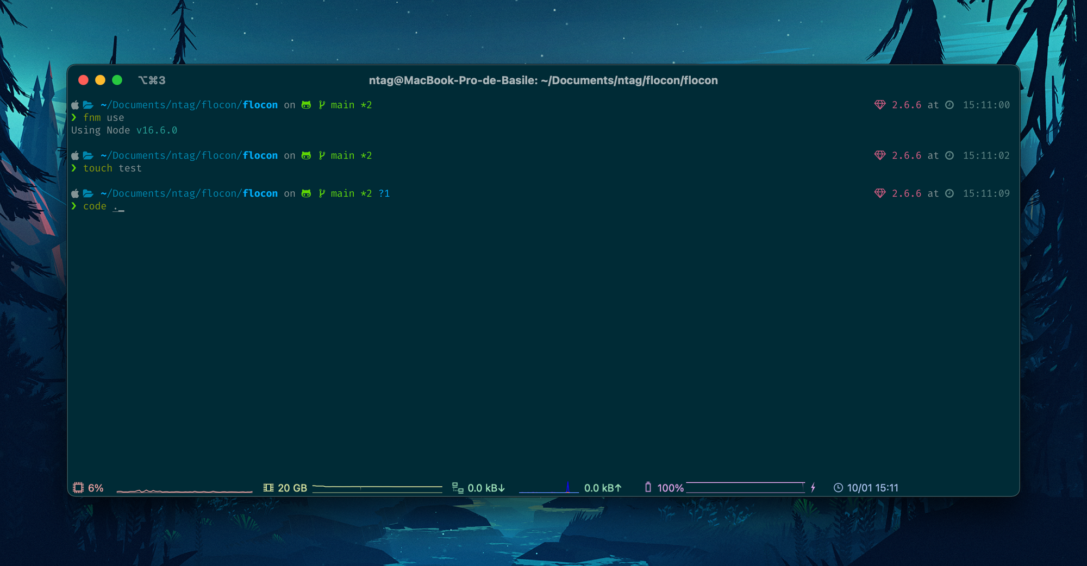Select the git branch icon next to main
This screenshot has height=566, width=1087.
pos(322,104)
